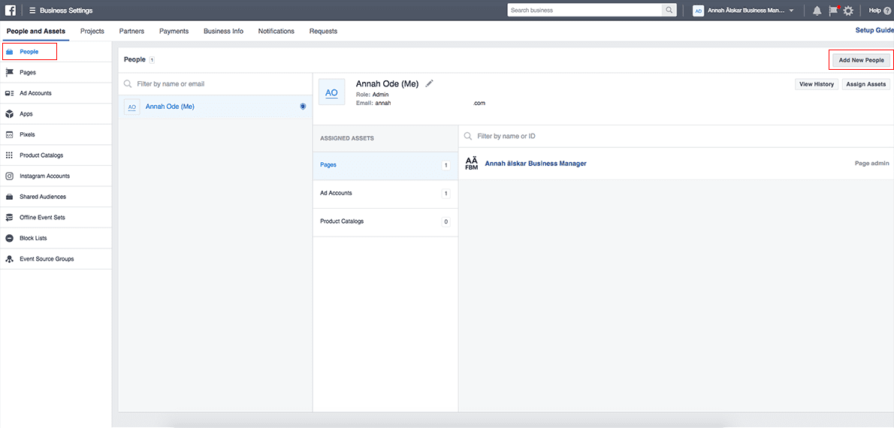Click the Search business input field

tap(584, 11)
